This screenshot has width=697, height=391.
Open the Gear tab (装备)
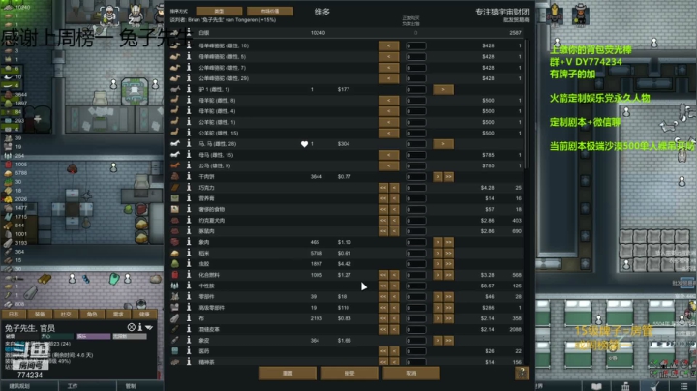pyautogui.click(x=40, y=315)
